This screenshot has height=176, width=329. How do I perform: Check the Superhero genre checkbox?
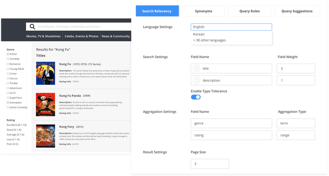point(8,98)
